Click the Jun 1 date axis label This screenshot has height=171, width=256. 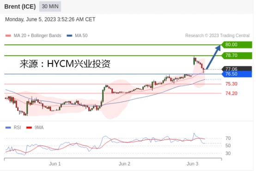click(x=55, y=164)
